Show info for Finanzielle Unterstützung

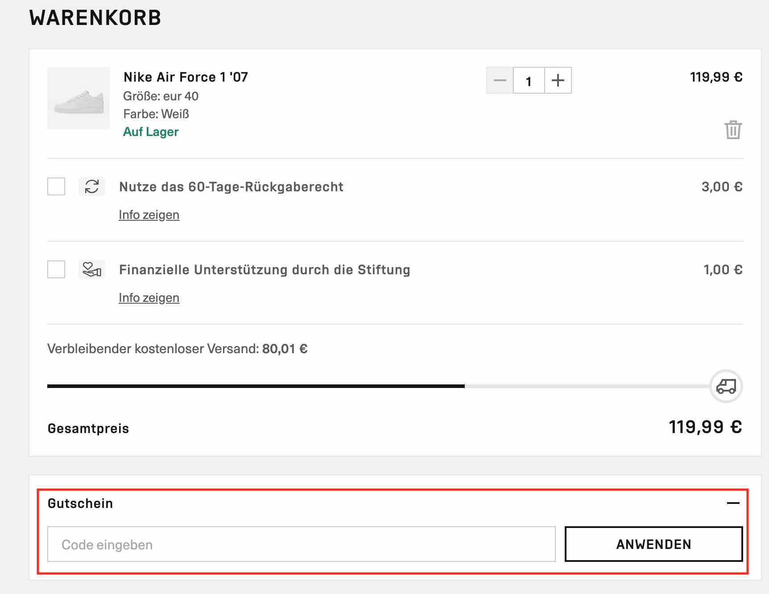pyautogui.click(x=149, y=298)
